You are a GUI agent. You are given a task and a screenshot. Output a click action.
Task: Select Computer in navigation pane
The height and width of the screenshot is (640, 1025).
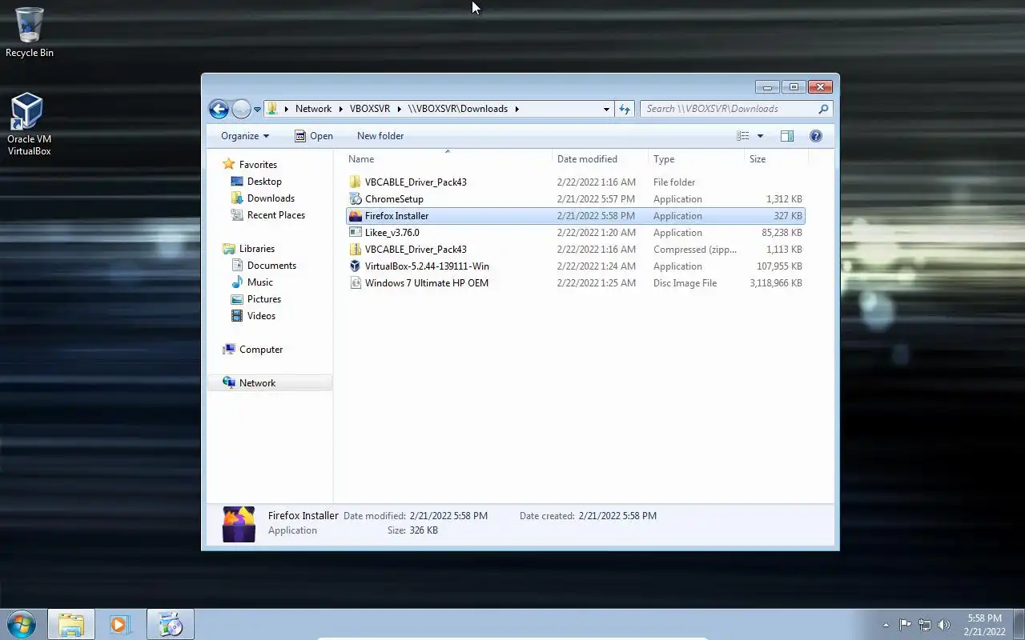pyautogui.click(x=261, y=350)
